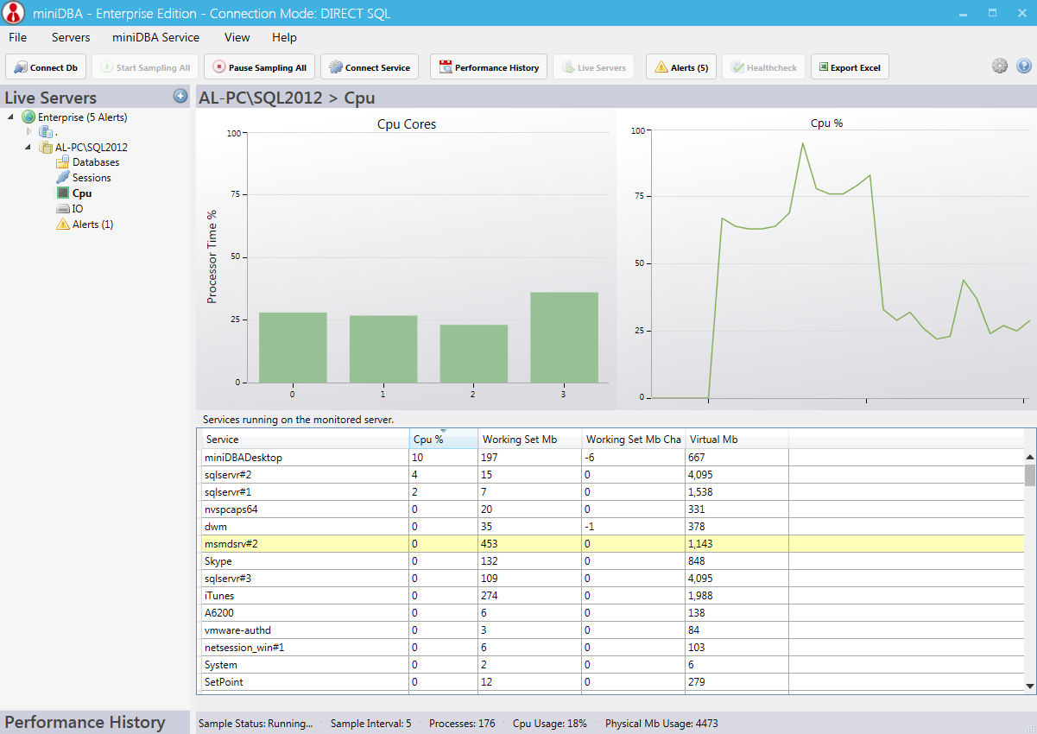
Task: Click the core 3 bar in Cpu Cores chart
Action: click(565, 338)
